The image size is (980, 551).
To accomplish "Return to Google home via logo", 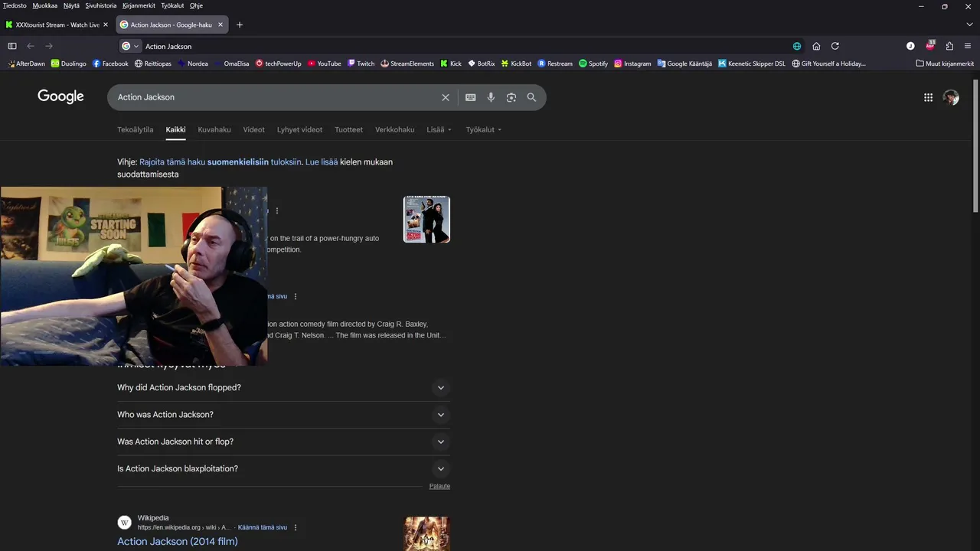I will (60, 96).
